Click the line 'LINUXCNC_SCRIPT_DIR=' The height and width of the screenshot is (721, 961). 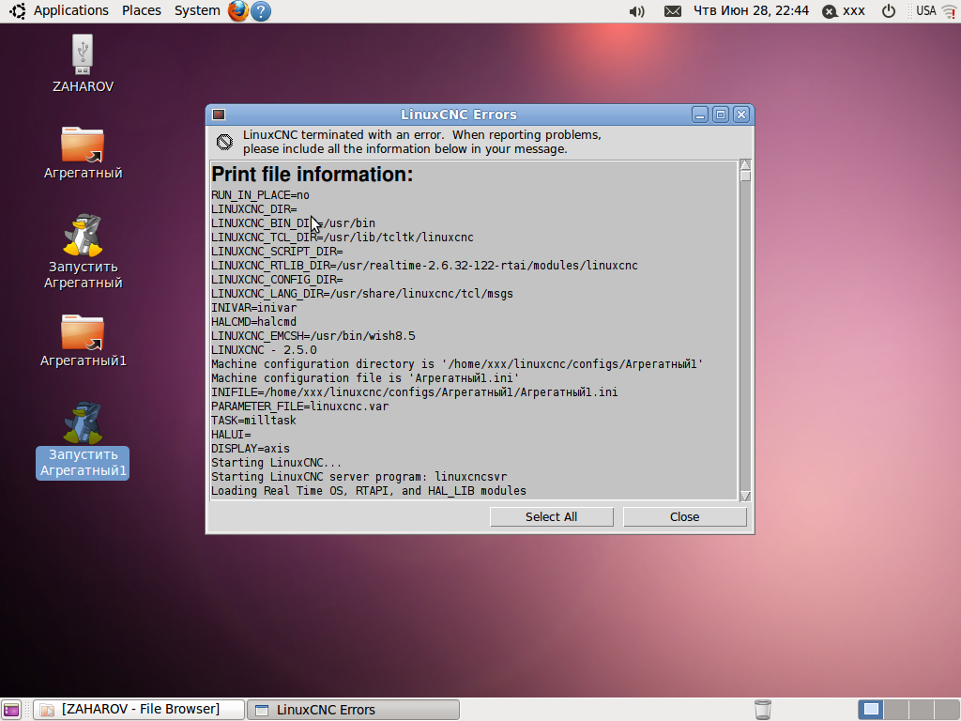click(277, 252)
